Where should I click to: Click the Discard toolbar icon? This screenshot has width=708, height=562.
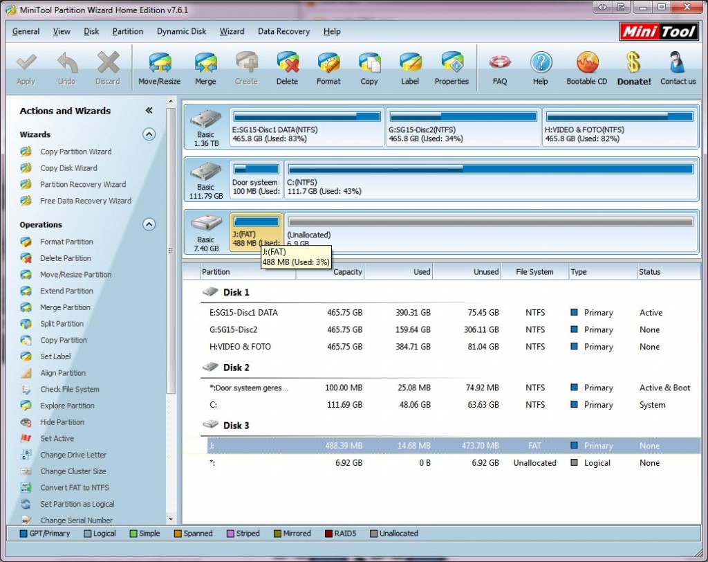108,62
